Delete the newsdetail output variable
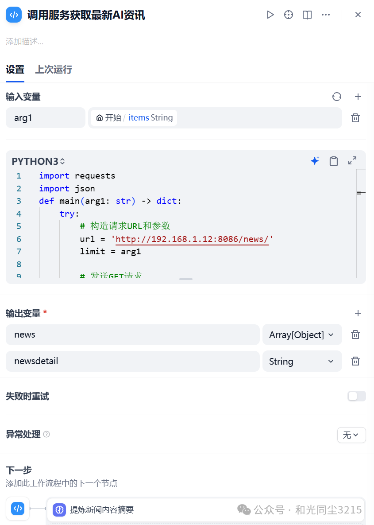The width and height of the screenshot is (374, 525). [355, 361]
